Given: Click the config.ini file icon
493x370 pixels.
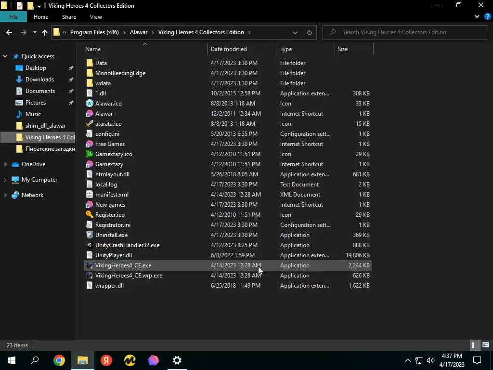Looking at the screenshot, I should (90, 134).
